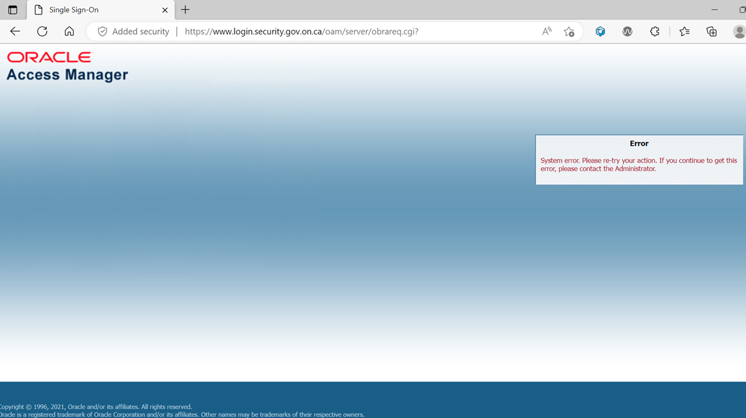This screenshot has width=746, height=418.
Task: Open the Favorites list
Action: [x=684, y=32]
